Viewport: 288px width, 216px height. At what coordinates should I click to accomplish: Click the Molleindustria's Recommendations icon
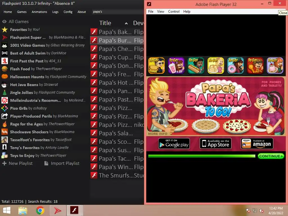(4, 100)
